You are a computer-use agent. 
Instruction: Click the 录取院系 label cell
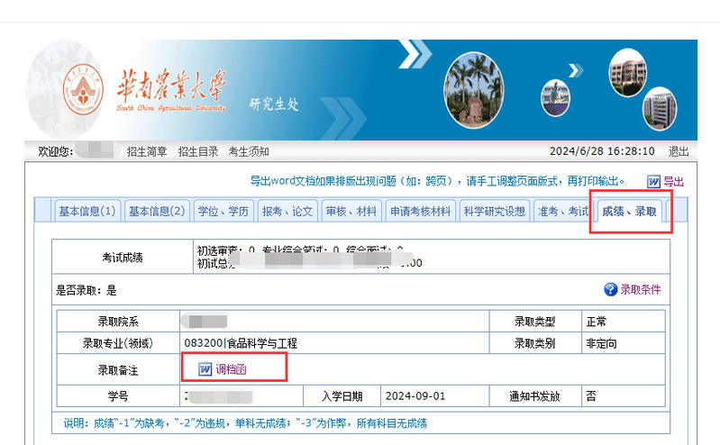(x=118, y=322)
